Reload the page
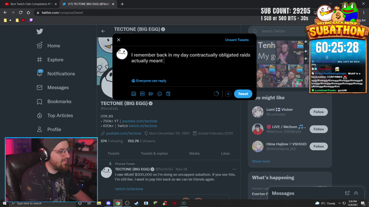 point(21,13)
